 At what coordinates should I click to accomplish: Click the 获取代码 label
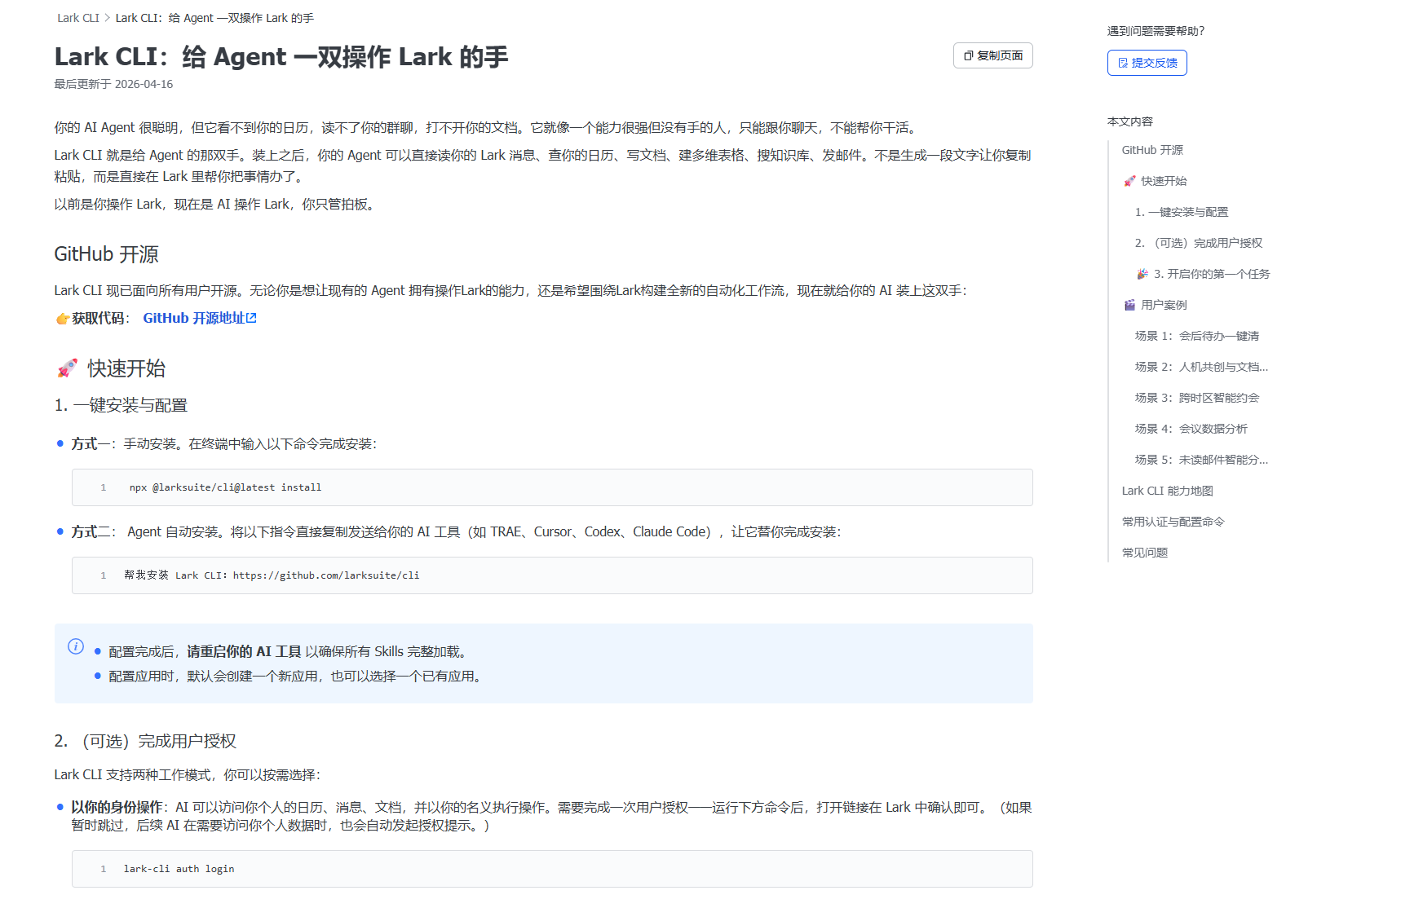pos(98,319)
